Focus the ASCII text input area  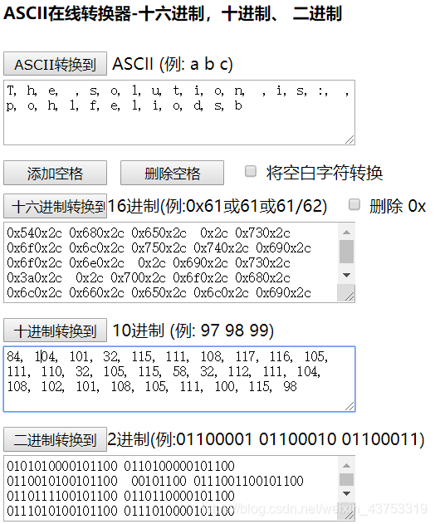click(179, 112)
